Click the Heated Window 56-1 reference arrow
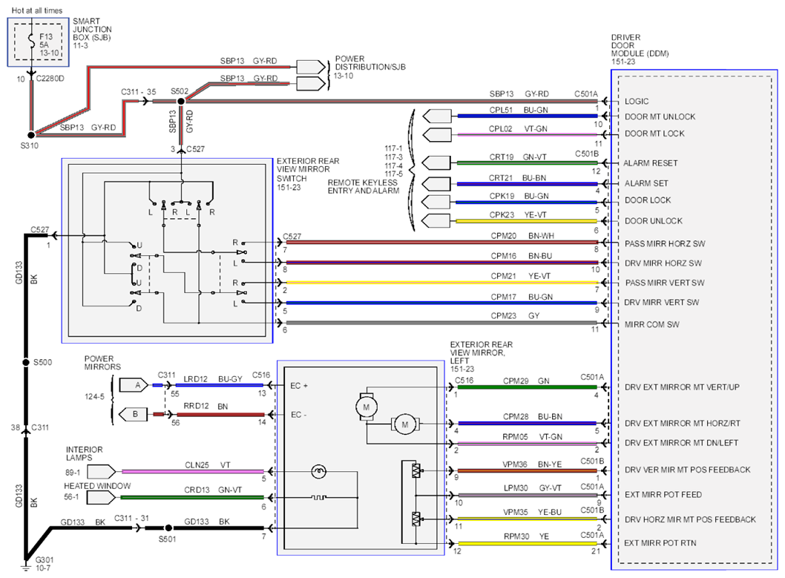 tap(102, 497)
